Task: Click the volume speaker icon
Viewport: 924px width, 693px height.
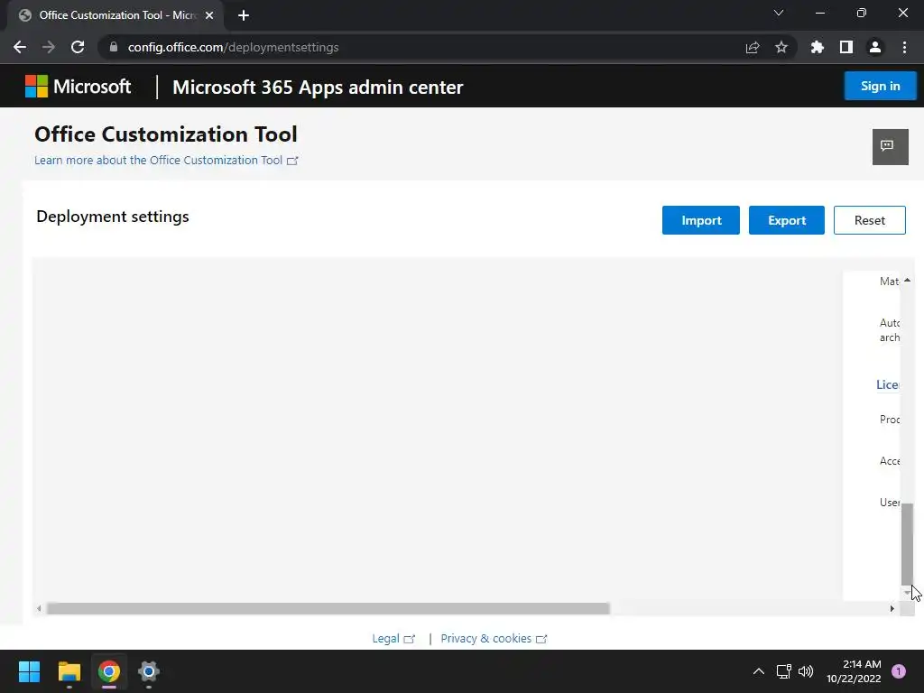Action: 806,671
